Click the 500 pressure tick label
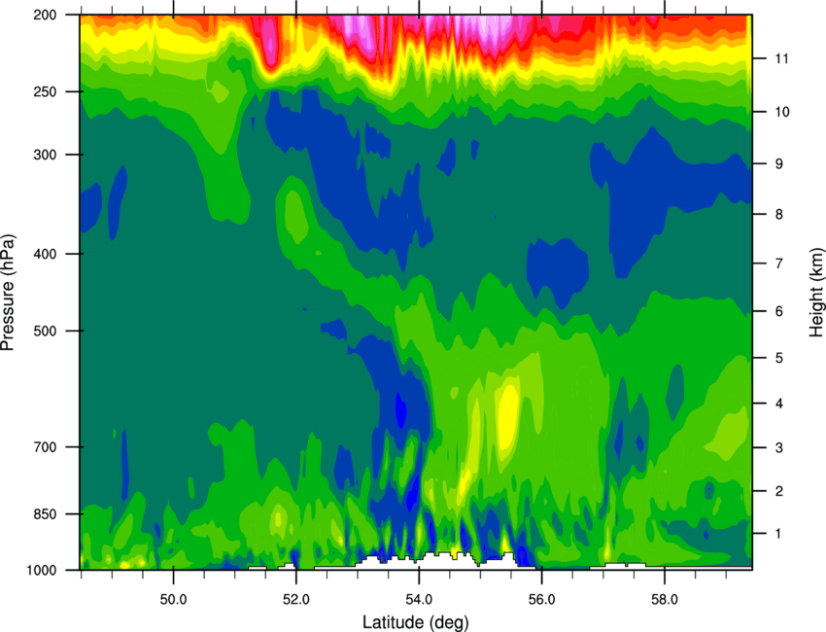This screenshot has height=632, width=826. click(45, 331)
